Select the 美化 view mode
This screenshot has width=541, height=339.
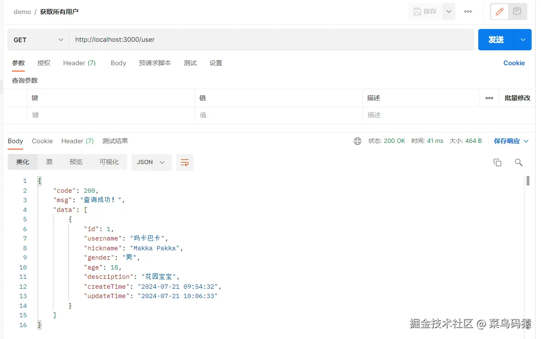[x=23, y=162]
